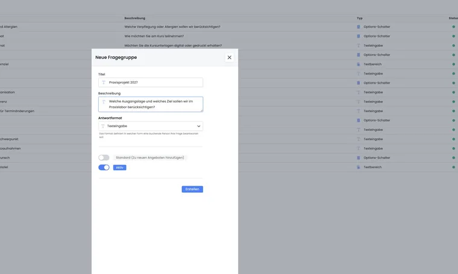Open the Antwortformat dropdown showing Texteingabe
The image size is (458, 274).
(151, 126)
